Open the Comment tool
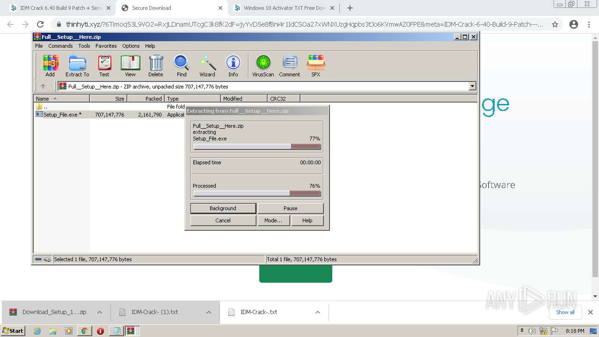599x337 pixels. click(290, 66)
